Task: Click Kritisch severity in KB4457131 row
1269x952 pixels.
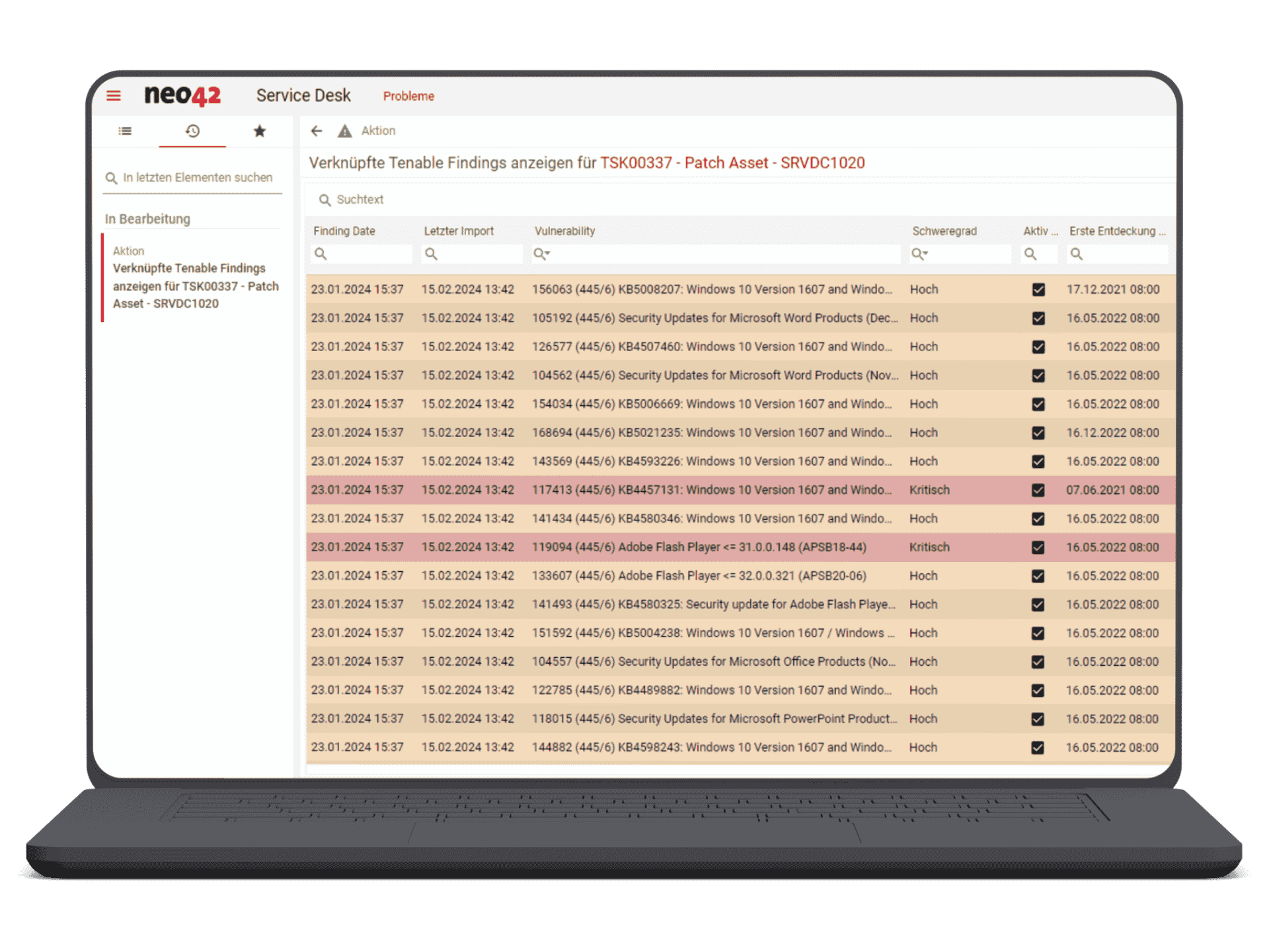Action: [x=929, y=490]
